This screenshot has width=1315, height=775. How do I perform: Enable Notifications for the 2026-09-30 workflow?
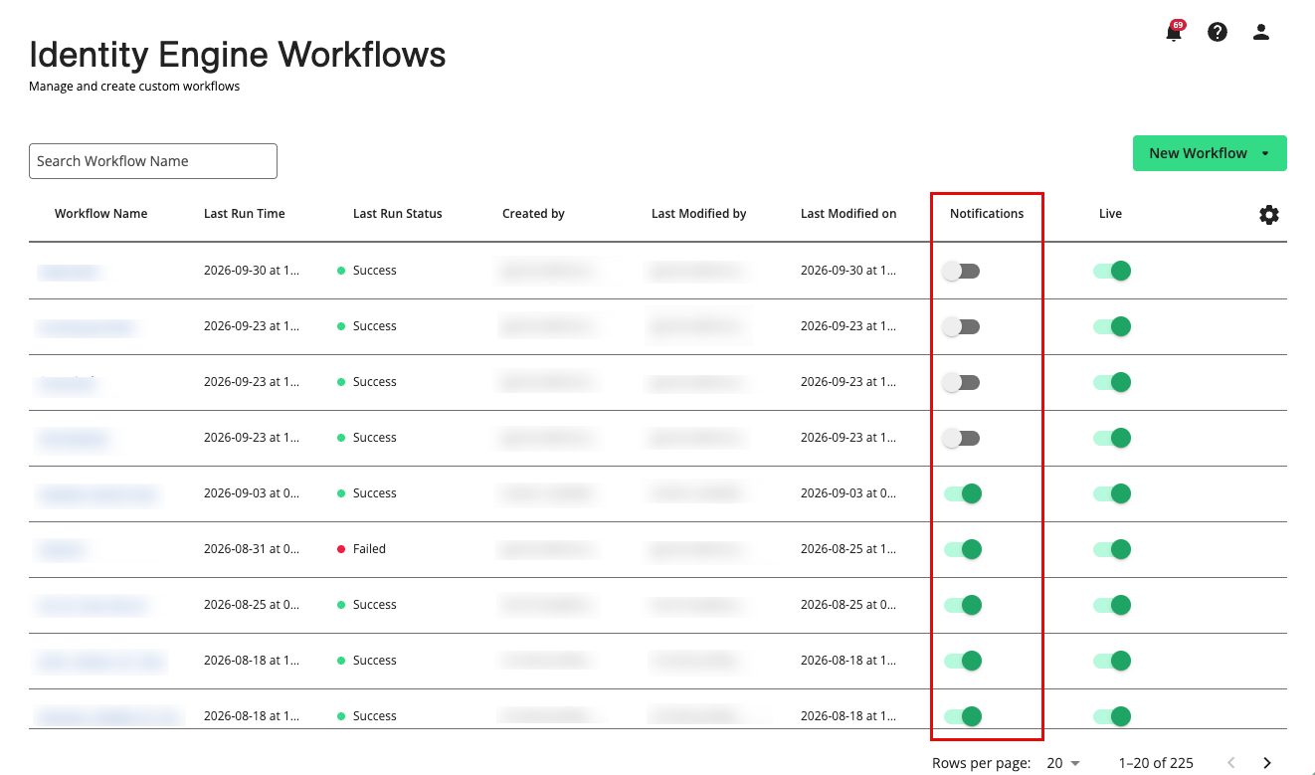(x=962, y=271)
